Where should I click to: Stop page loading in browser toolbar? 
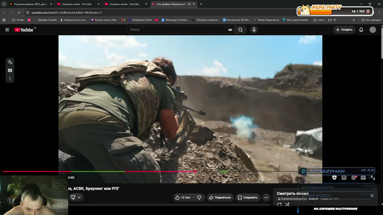19,13
